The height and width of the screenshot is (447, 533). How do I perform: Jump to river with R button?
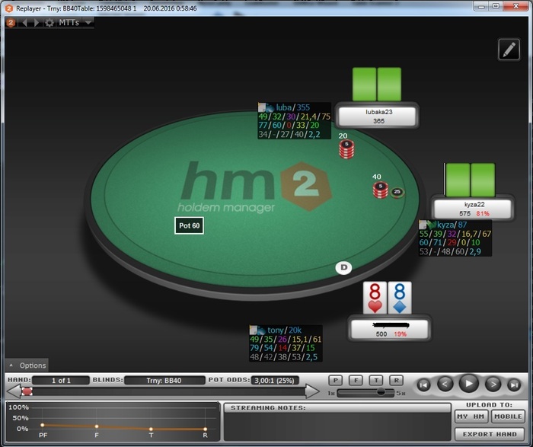pyautogui.click(x=397, y=381)
